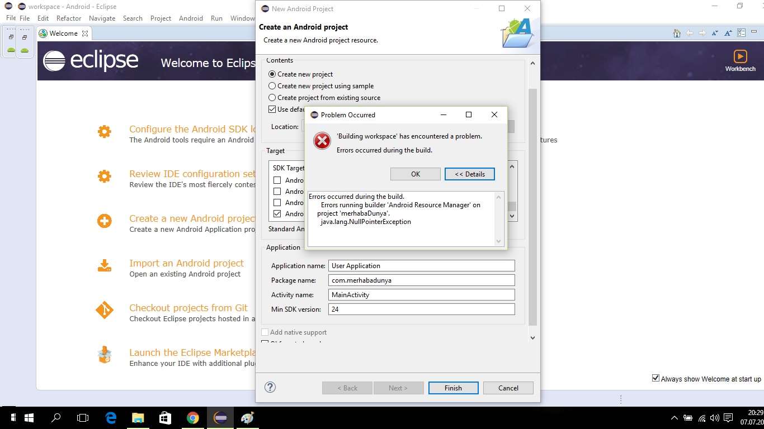
Task: Click the SDK Target list scrollbar thumb
Action: [512, 206]
